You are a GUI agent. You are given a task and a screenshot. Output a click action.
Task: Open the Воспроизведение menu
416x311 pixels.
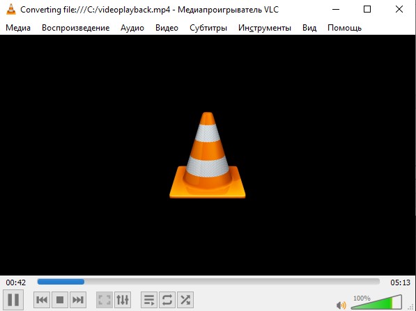(x=76, y=28)
